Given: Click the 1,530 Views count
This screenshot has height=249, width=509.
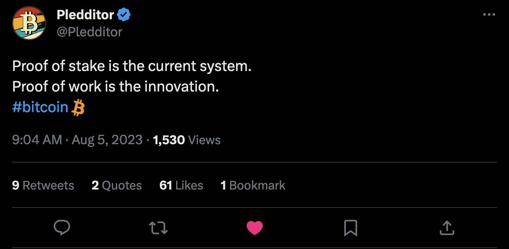Looking at the screenshot, I should click(x=186, y=140).
